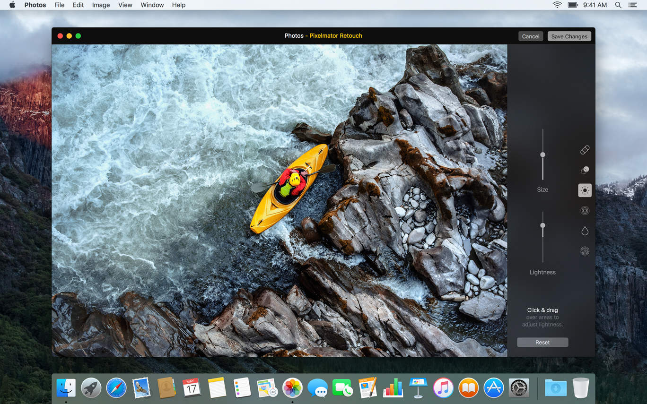Select the dotted circle Sharpen tool

pos(585,251)
